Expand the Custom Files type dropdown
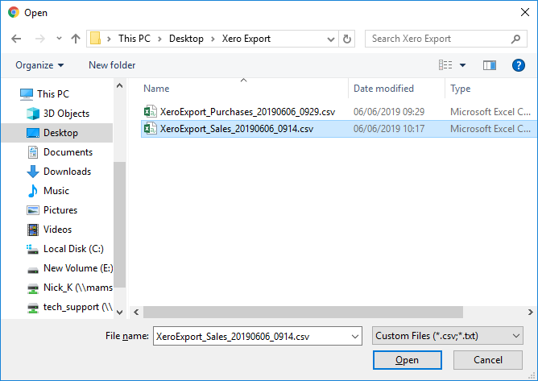Image resolution: width=538 pixels, height=381 pixels. tap(448, 336)
